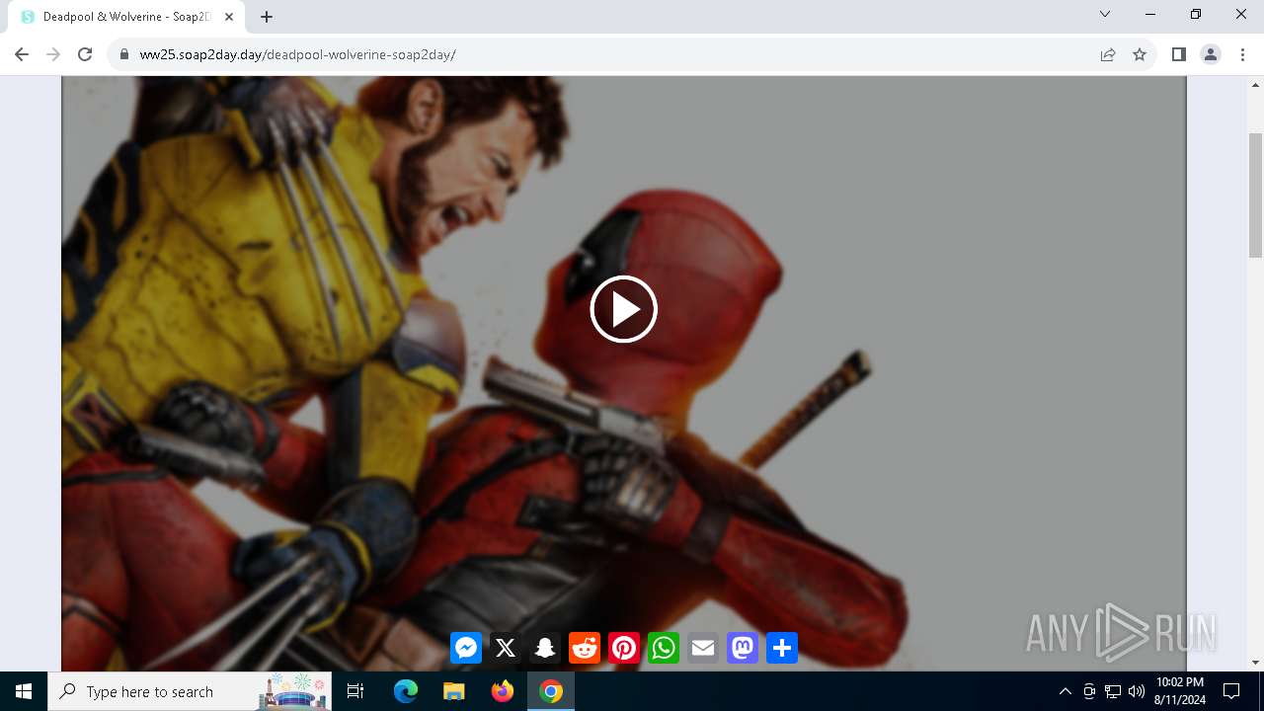Image resolution: width=1264 pixels, height=711 pixels.
Task: Share on Pinterest
Action: point(624,648)
